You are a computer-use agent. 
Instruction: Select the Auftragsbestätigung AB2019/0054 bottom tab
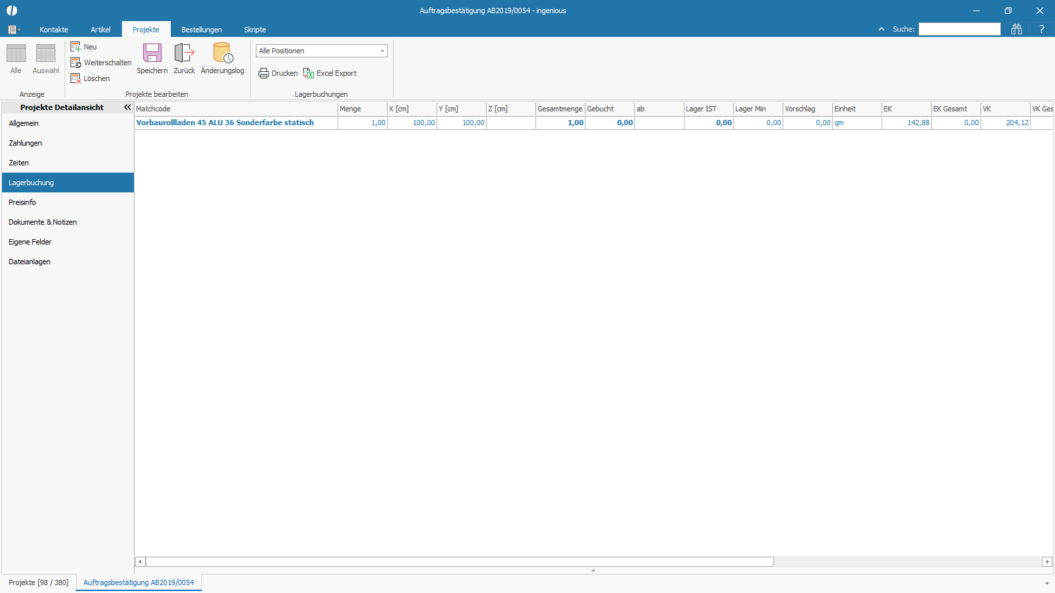pyautogui.click(x=138, y=582)
